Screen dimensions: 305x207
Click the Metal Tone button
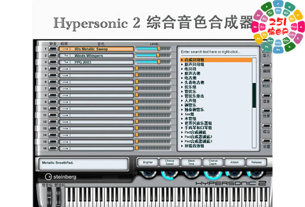click(x=191, y=163)
